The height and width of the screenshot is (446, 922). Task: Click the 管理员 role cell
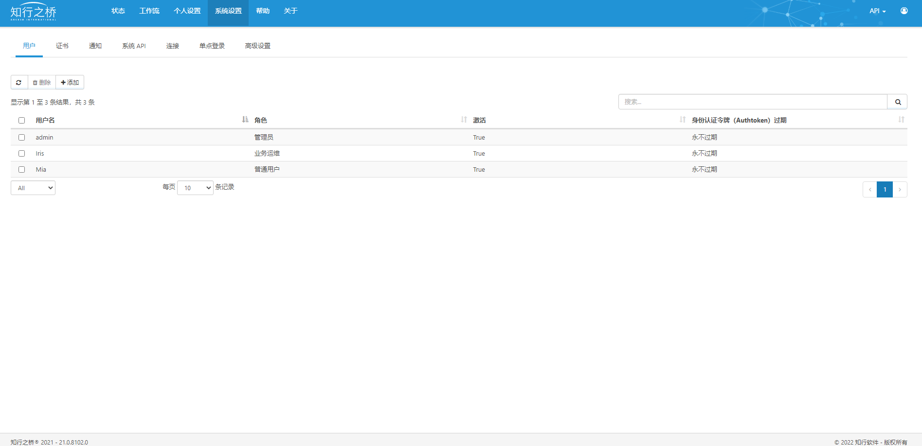coord(264,137)
